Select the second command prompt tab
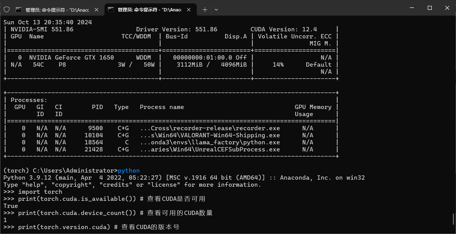 pyautogui.click(x=150, y=10)
